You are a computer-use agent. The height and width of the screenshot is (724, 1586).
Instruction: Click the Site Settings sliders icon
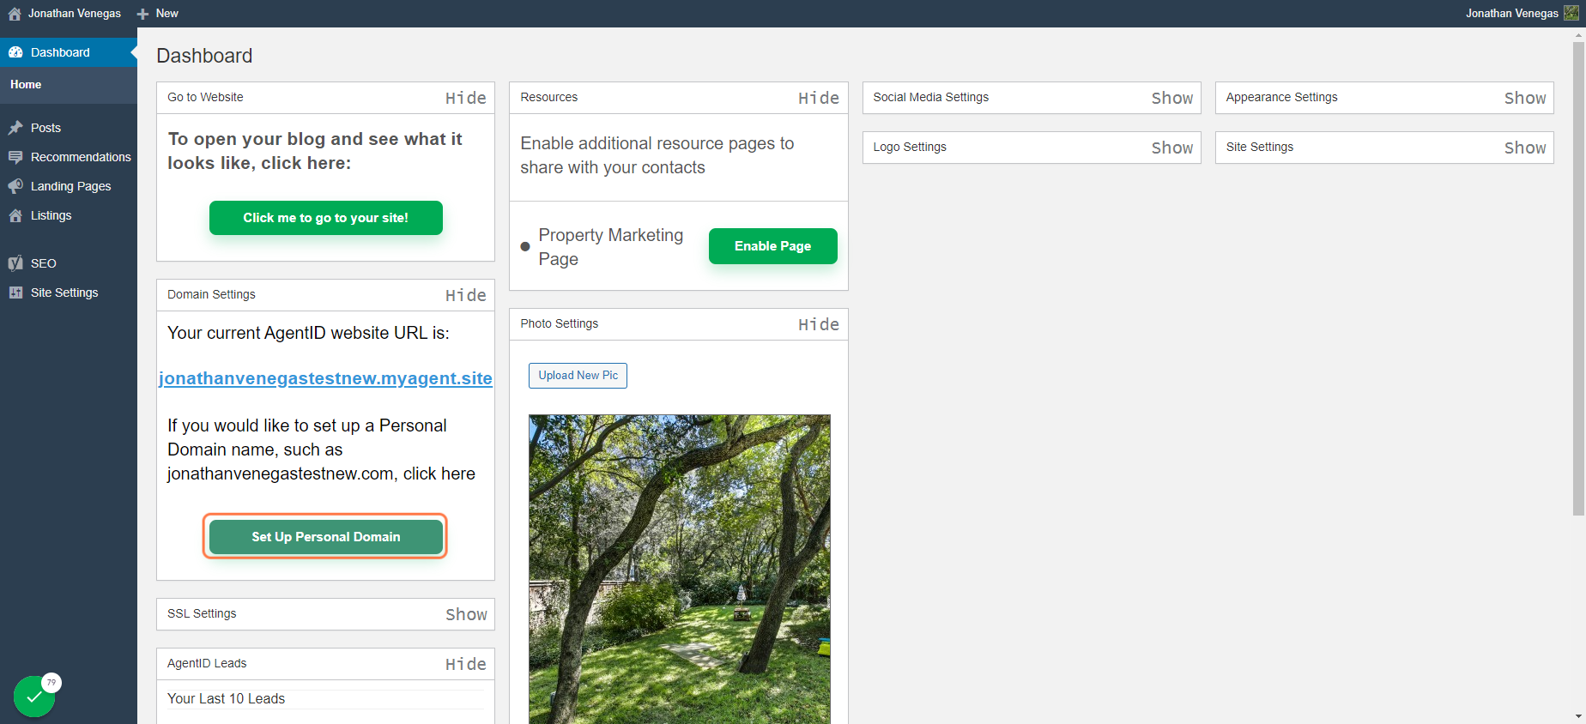point(15,293)
